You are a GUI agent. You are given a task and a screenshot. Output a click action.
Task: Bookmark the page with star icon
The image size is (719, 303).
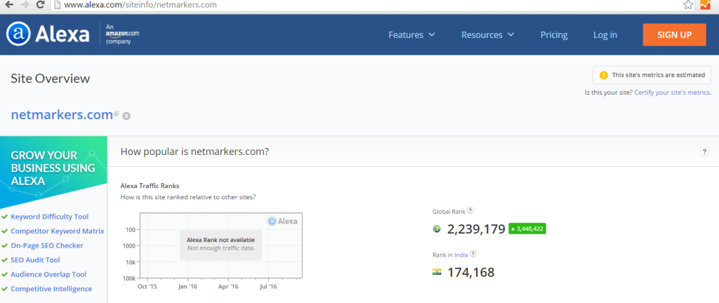click(x=688, y=5)
